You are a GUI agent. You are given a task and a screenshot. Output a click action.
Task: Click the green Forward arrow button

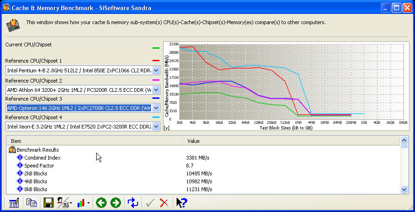pos(115,203)
